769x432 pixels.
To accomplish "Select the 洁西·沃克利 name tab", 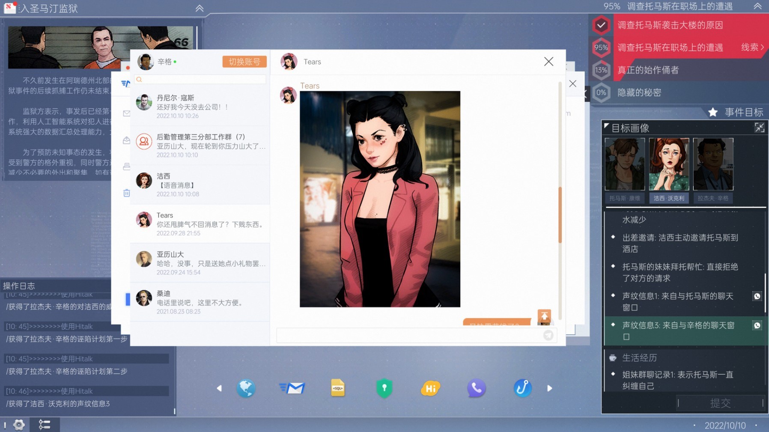I will [669, 198].
